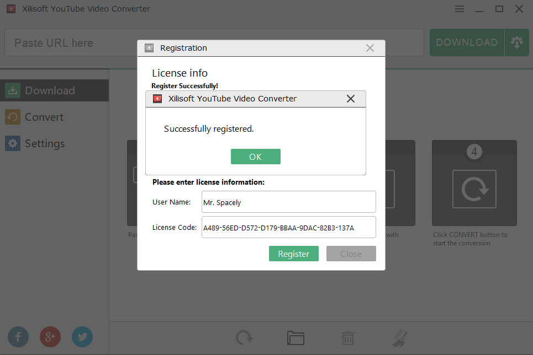The width and height of the screenshot is (533, 355).
Task: Open the Settings tab
Action: pos(44,143)
